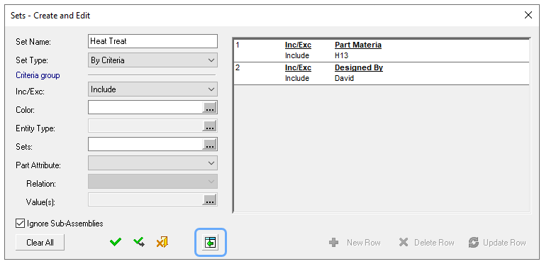Click the orange cancel and exit icon

(162, 242)
